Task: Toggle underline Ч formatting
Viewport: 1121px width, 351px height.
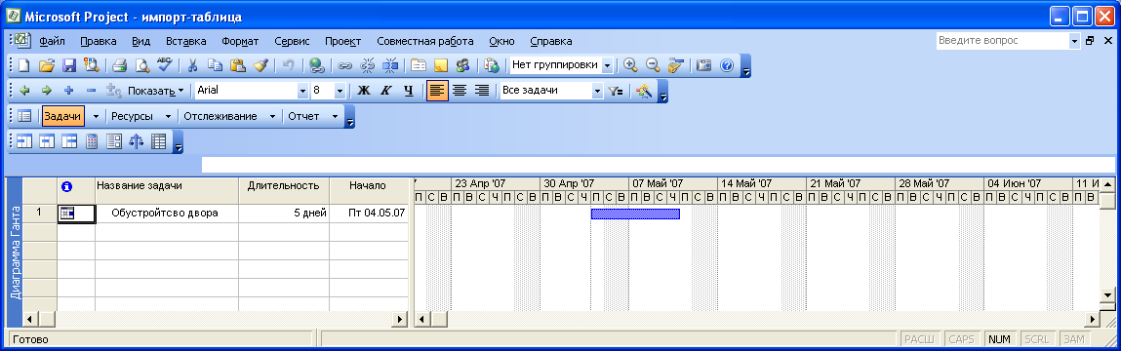Action: coord(408,91)
